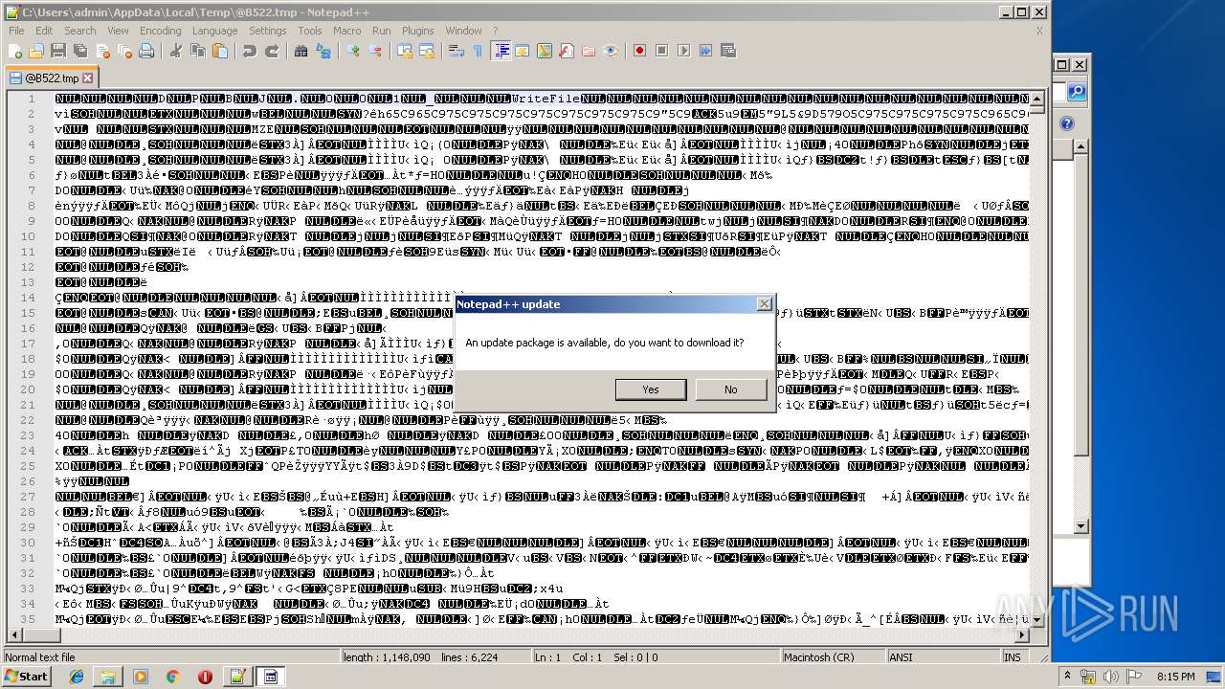Click the Close All toolbar icon
Image resolution: width=1225 pixels, height=689 pixels.
[x=125, y=51]
